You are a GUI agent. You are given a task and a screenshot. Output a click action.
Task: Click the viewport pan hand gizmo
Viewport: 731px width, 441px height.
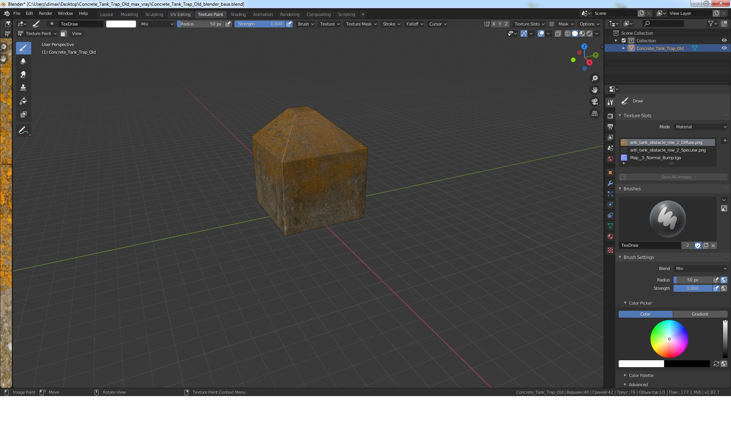point(594,90)
